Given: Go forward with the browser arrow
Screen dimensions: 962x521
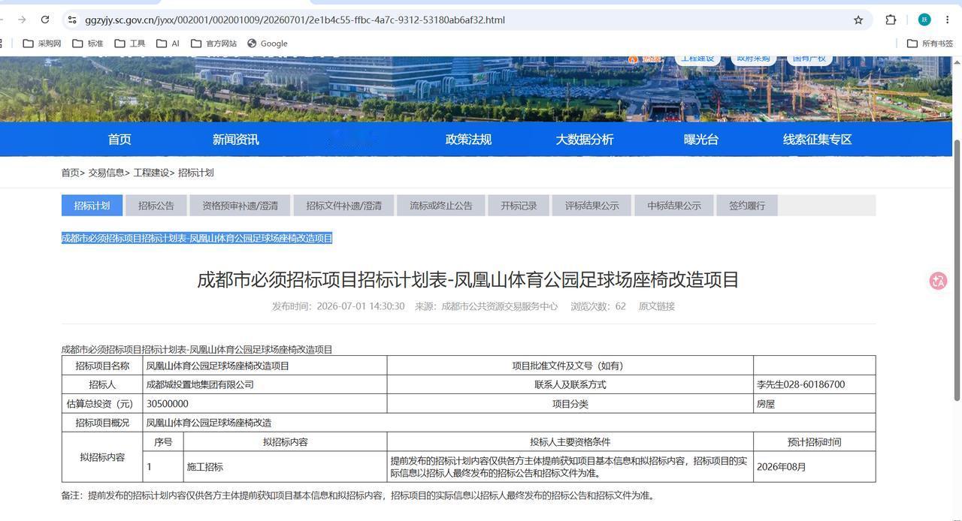Looking at the screenshot, I should click(22, 20).
